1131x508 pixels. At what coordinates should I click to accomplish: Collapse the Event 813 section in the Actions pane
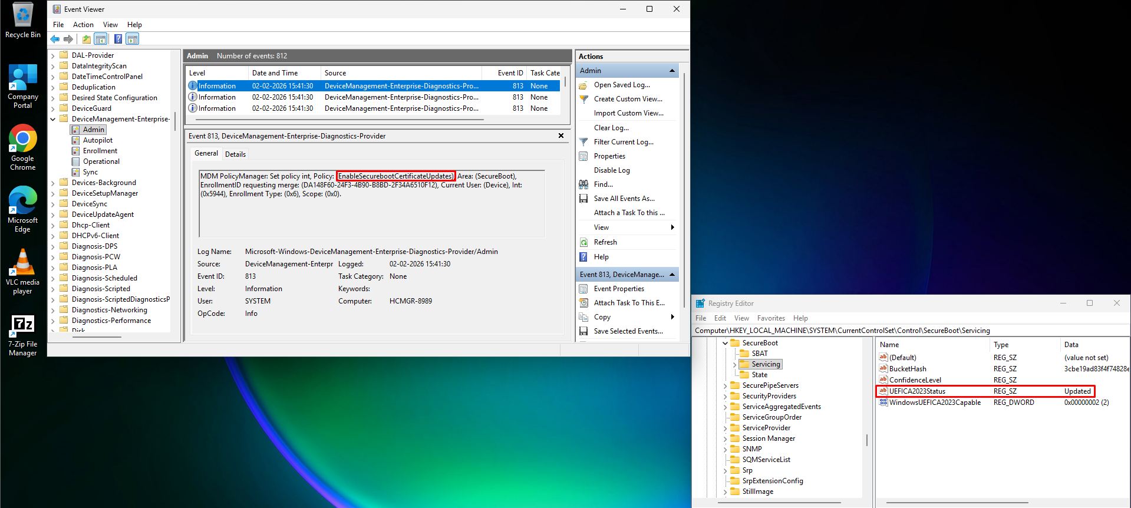tap(672, 275)
